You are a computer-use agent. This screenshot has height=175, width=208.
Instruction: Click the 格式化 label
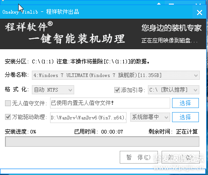16,89
